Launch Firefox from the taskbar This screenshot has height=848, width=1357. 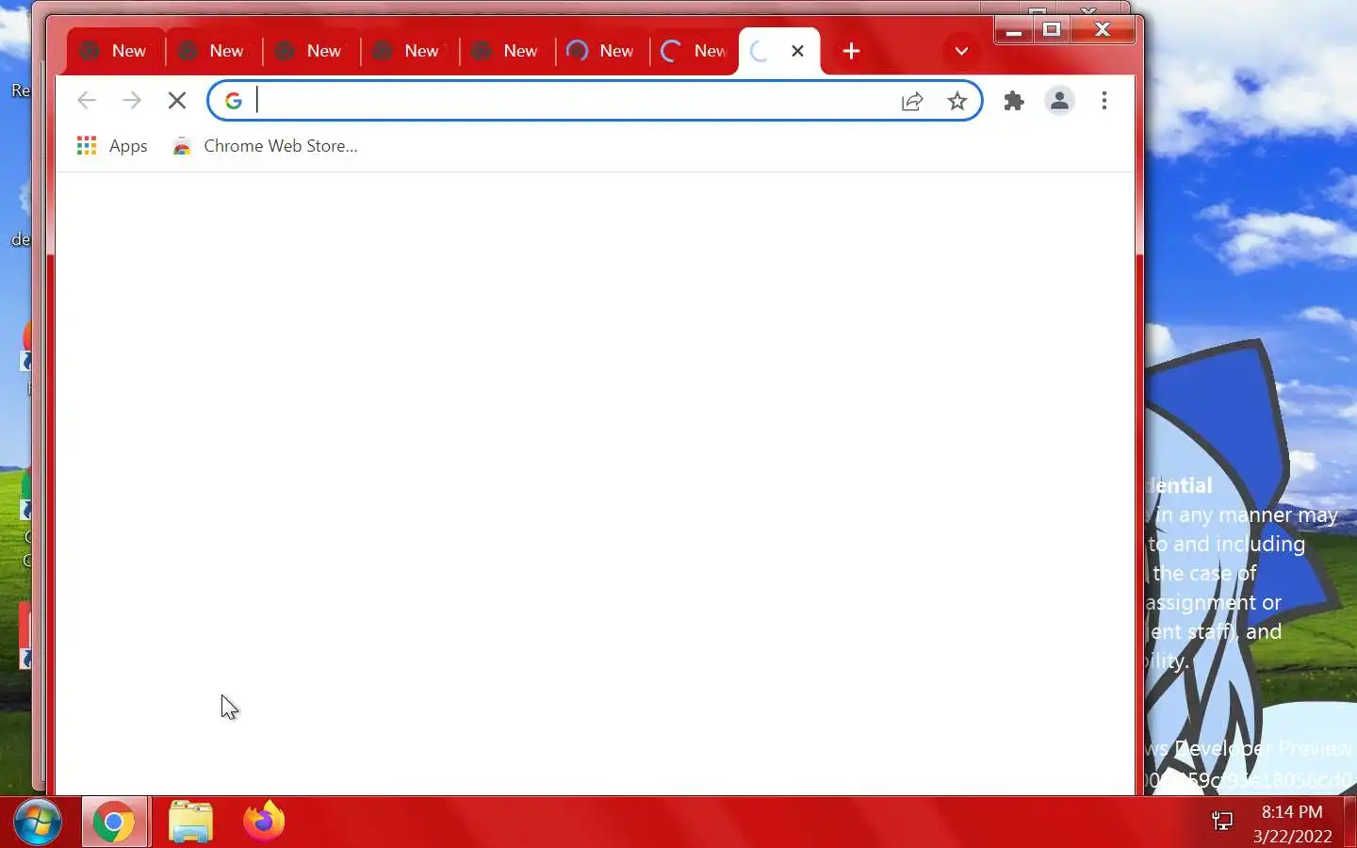pyautogui.click(x=264, y=823)
